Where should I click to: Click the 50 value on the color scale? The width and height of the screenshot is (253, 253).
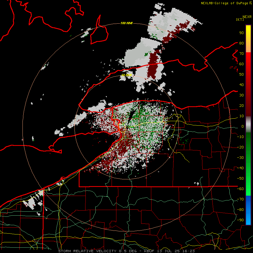click(x=241, y=74)
